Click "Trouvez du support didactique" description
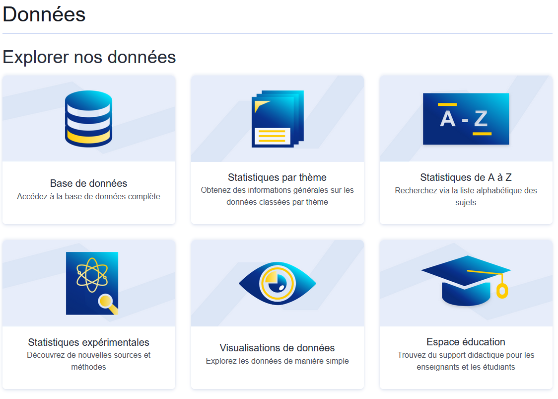This screenshot has height=399, width=558. click(x=466, y=361)
